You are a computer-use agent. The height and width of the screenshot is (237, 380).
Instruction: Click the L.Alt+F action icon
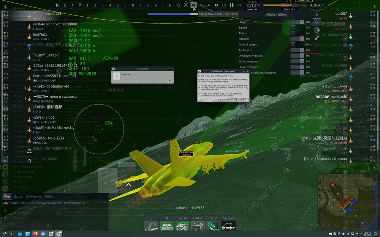click(182, 226)
